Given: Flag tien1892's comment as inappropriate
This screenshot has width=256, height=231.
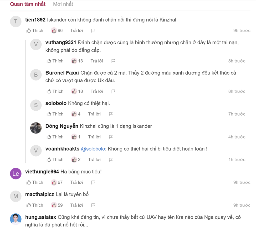Looking at the screenshot, I should [93, 31].
